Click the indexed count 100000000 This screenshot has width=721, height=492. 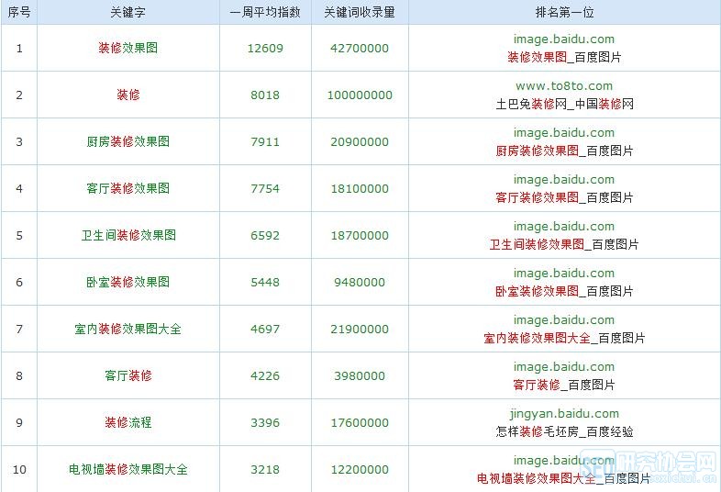tap(360, 95)
